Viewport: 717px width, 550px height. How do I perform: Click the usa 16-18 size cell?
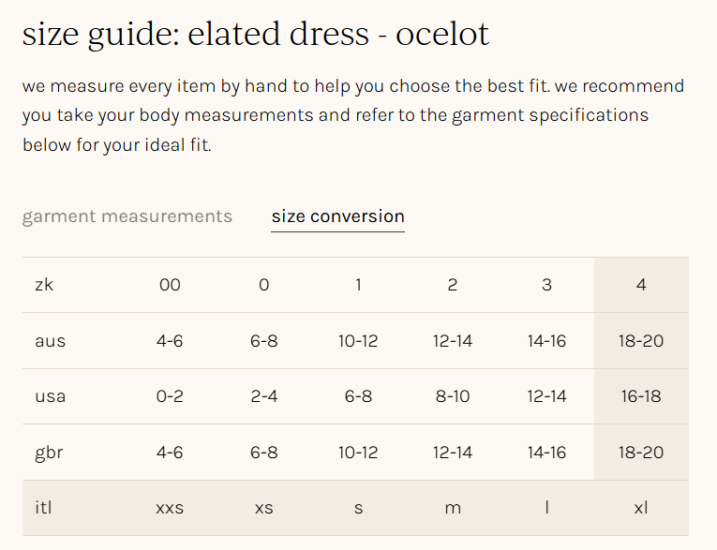pyautogui.click(x=641, y=396)
